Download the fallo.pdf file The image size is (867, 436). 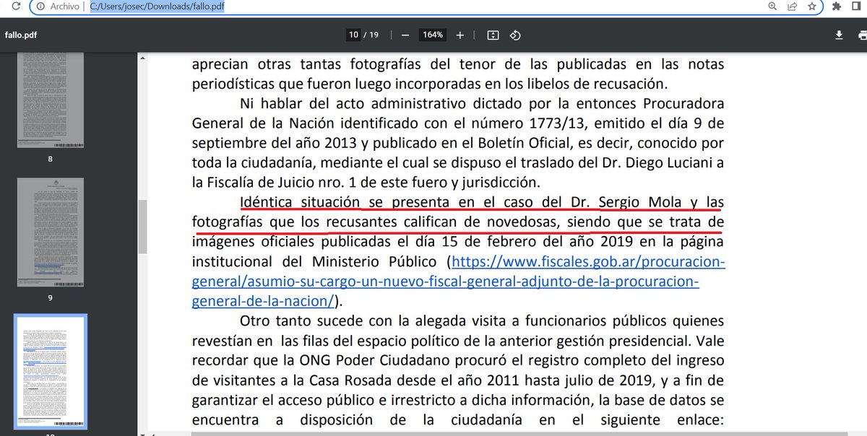pyautogui.click(x=840, y=35)
